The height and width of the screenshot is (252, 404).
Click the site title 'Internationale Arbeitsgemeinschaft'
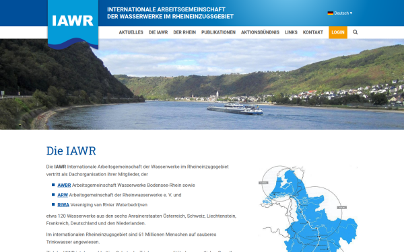click(166, 9)
